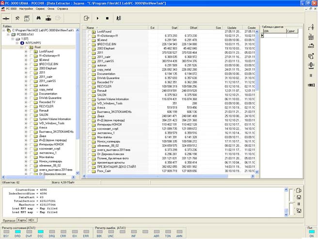Sort by the Offset column header
The image size is (318, 239).
pyautogui.click(x=188, y=28)
